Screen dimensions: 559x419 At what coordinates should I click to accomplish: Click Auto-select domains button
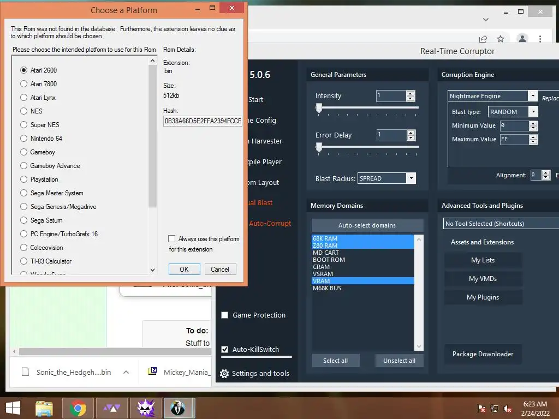(367, 225)
